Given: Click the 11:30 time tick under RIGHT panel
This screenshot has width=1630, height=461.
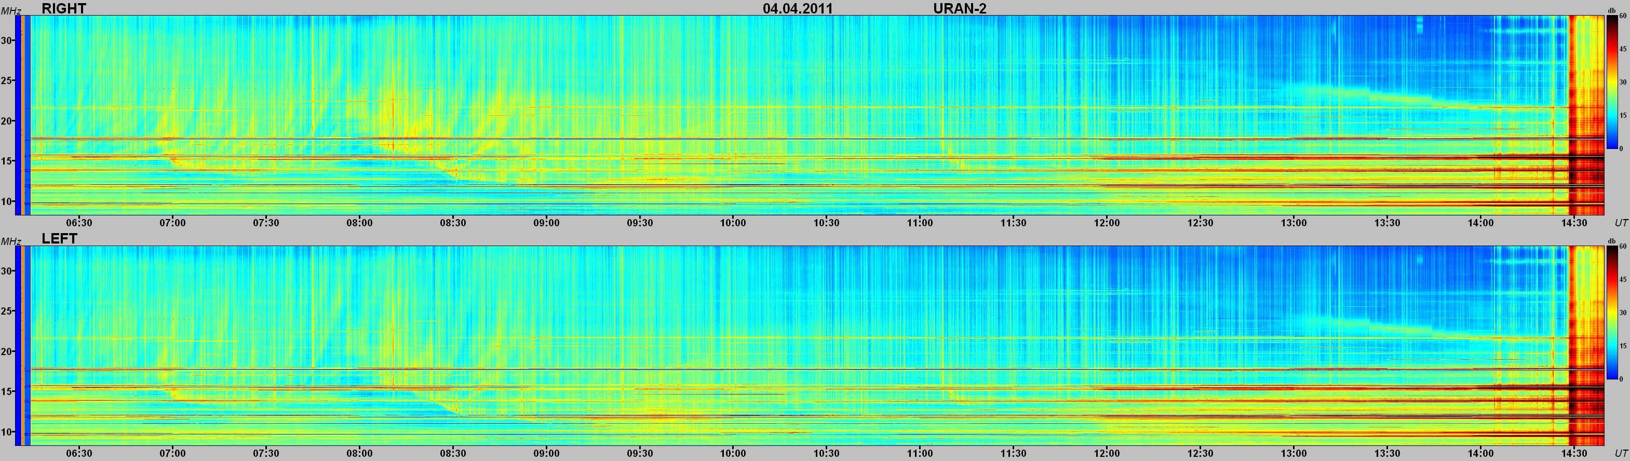Looking at the screenshot, I should (x=1013, y=223).
